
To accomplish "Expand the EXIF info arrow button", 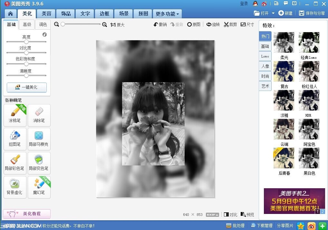I will point(213,215).
